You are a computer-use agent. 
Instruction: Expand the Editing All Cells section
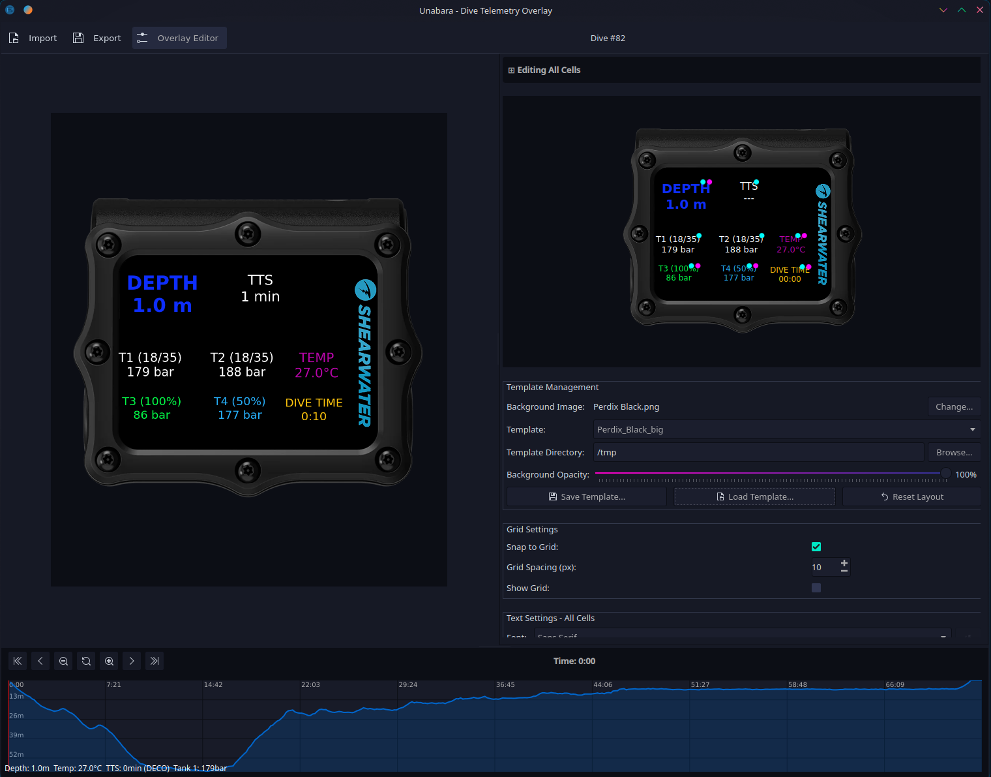[x=511, y=70]
